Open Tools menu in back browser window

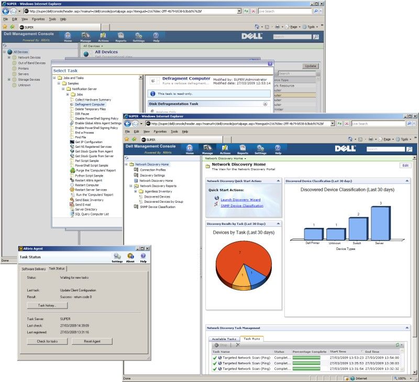52,19
